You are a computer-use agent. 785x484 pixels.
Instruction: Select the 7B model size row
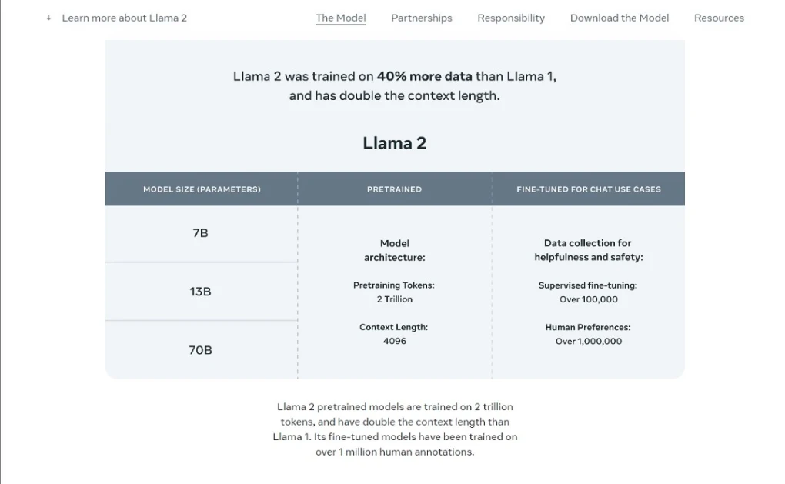200,233
